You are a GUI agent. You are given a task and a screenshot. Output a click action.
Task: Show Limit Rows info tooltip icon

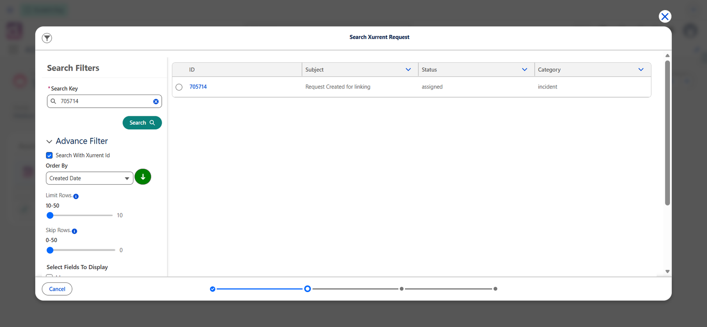pyautogui.click(x=76, y=196)
